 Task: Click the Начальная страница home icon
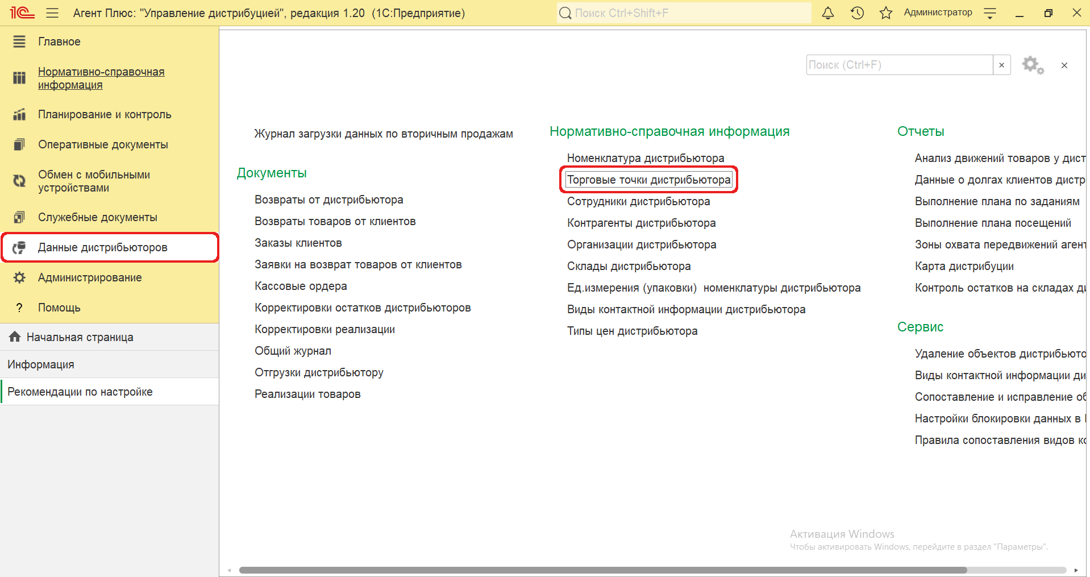(x=15, y=337)
